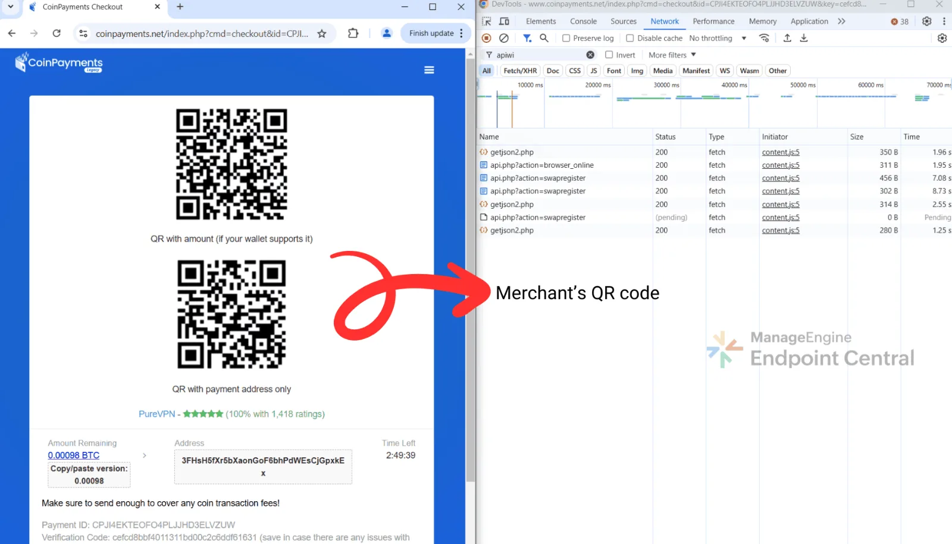Click the Finish update button
Image resolution: width=952 pixels, height=544 pixels.
(436, 33)
